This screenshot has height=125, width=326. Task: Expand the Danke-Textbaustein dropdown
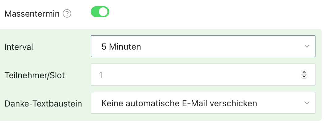[203, 103]
